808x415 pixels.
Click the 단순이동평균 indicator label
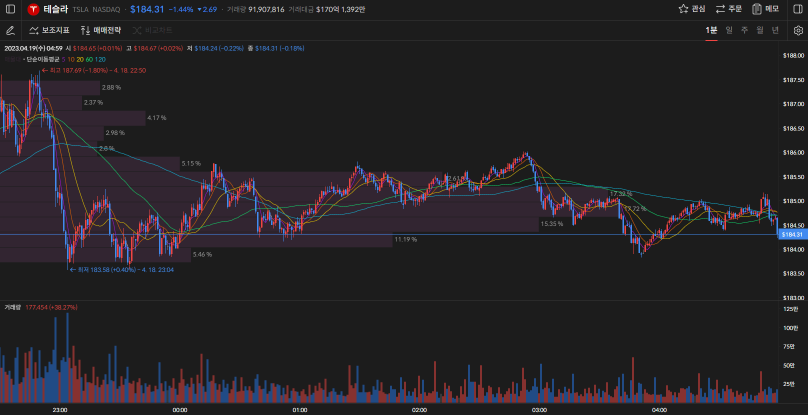pos(43,59)
